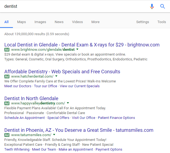The height and width of the screenshot is (153, 170).
Task: Open Affordable Dentistry Web Specials ad title
Action: (62, 71)
